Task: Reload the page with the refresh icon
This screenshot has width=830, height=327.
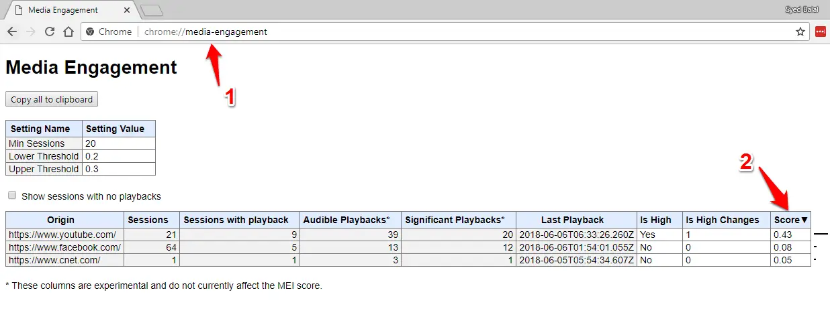Action: (x=50, y=31)
